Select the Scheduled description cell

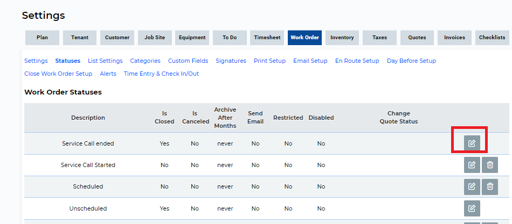coord(88,186)
